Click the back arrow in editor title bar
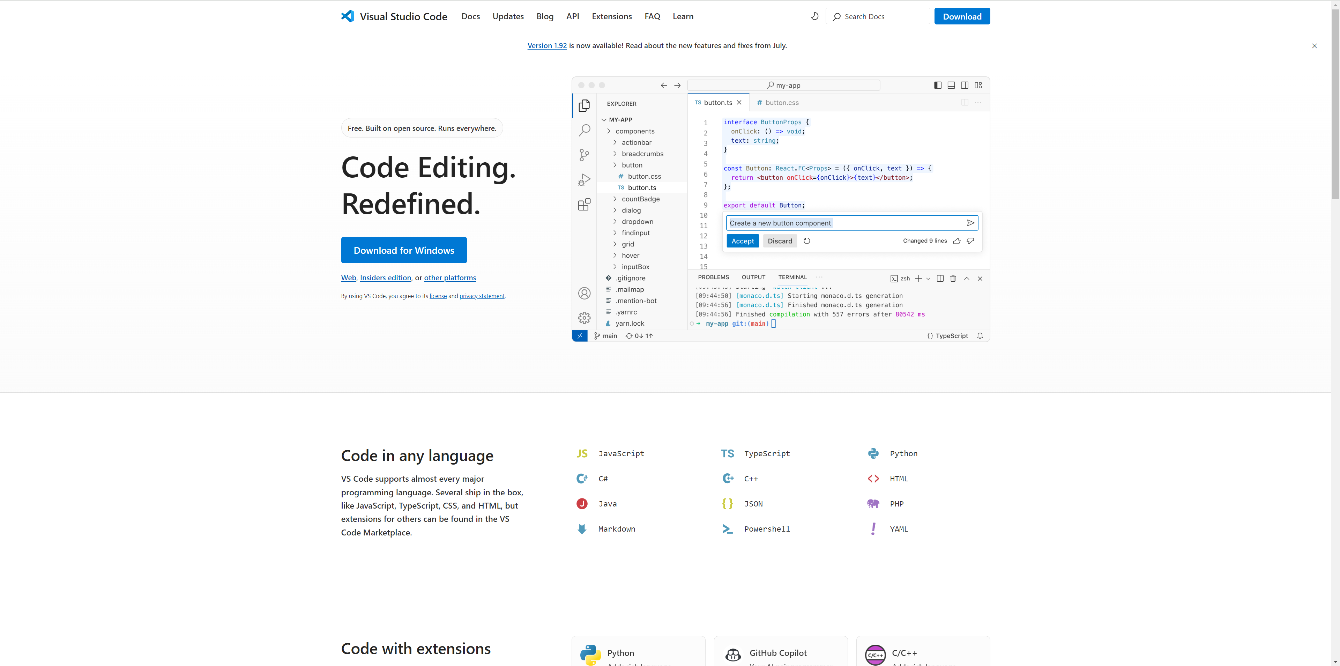1340x666 pixels. click(x=664, y=85)
